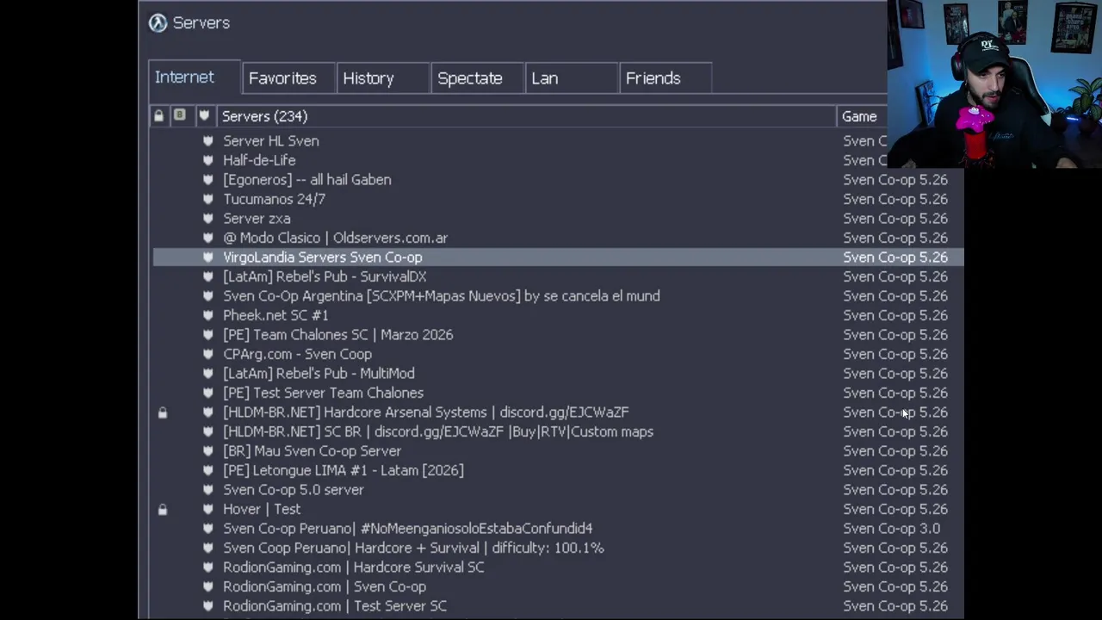Screen dimensions: 1102x620
Task: Switch to the History tab
Action: pyautogui.click(x=368, y=78)
